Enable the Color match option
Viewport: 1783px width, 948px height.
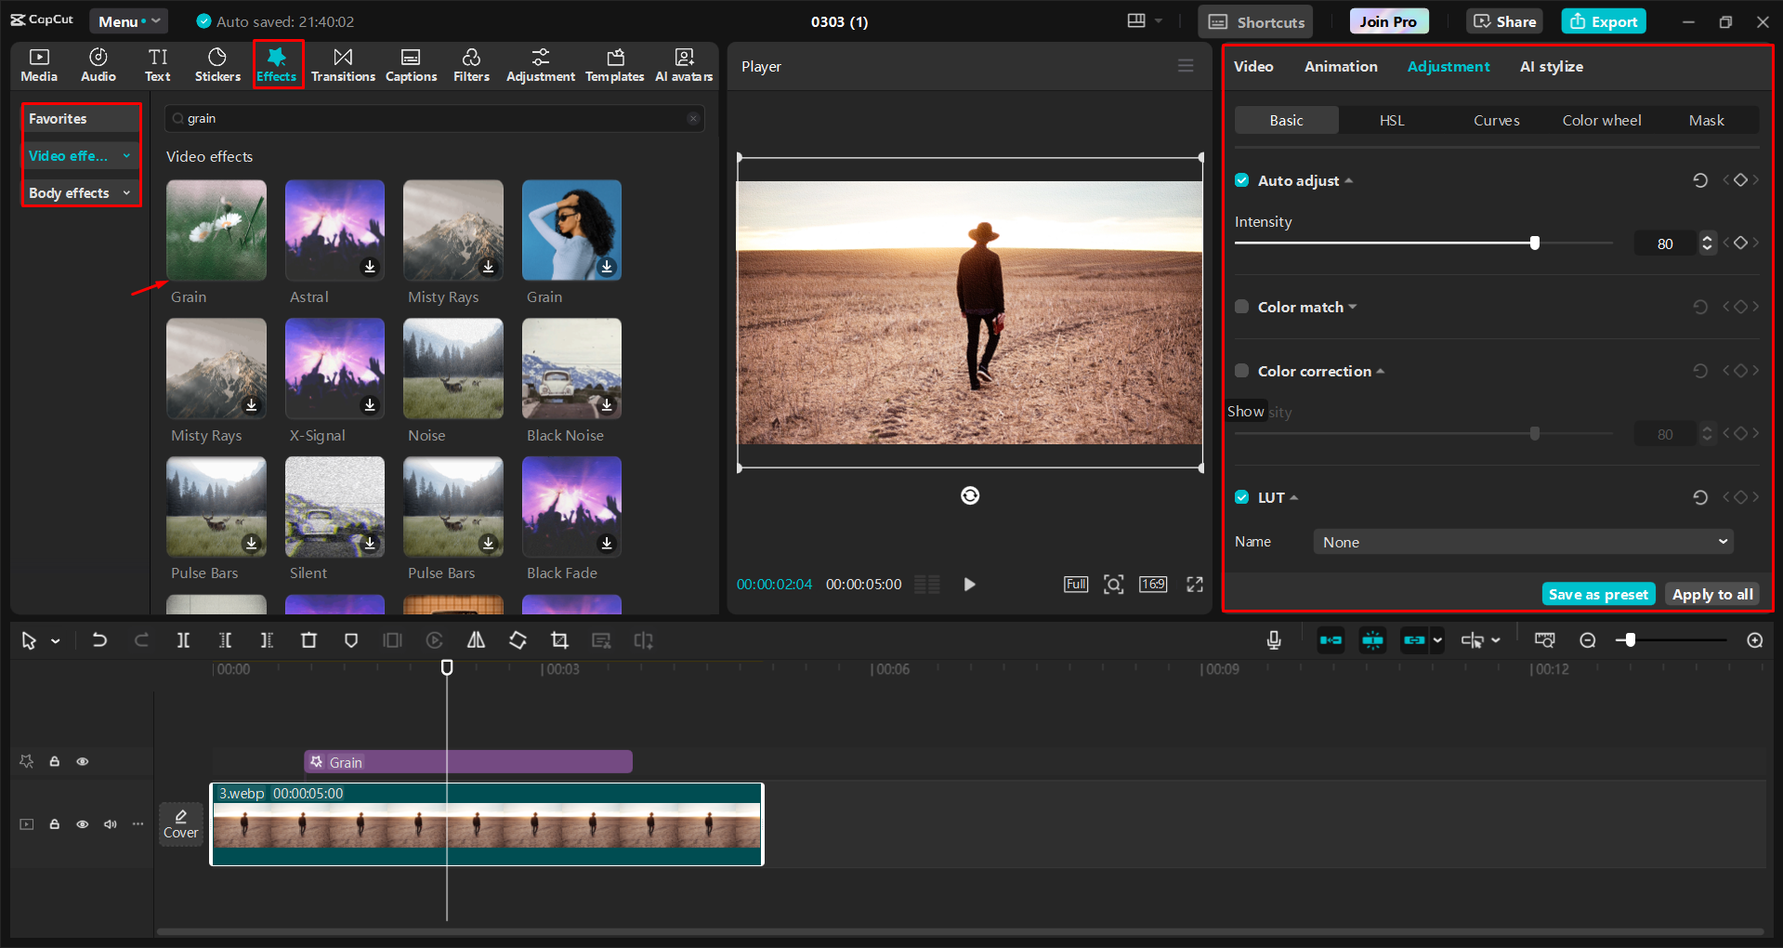pos(1241,306)
